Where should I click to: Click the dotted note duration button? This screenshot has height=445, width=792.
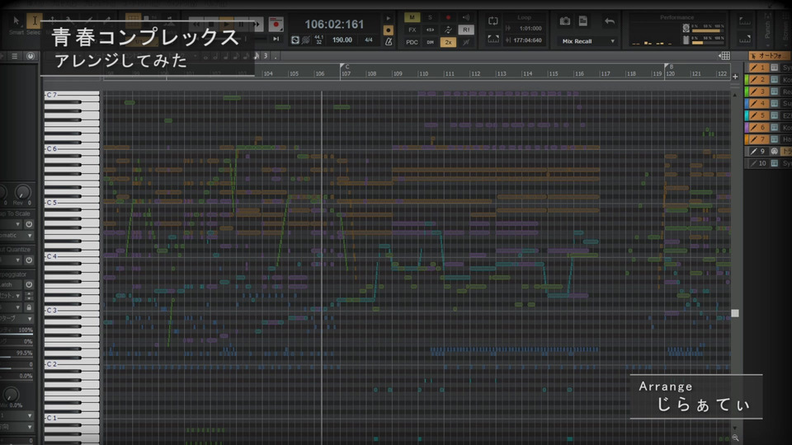coord(276,56)
